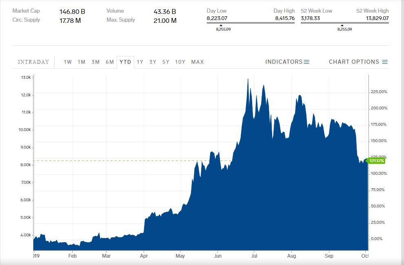Select the green 121.12% percentage badge

(375, 161)
